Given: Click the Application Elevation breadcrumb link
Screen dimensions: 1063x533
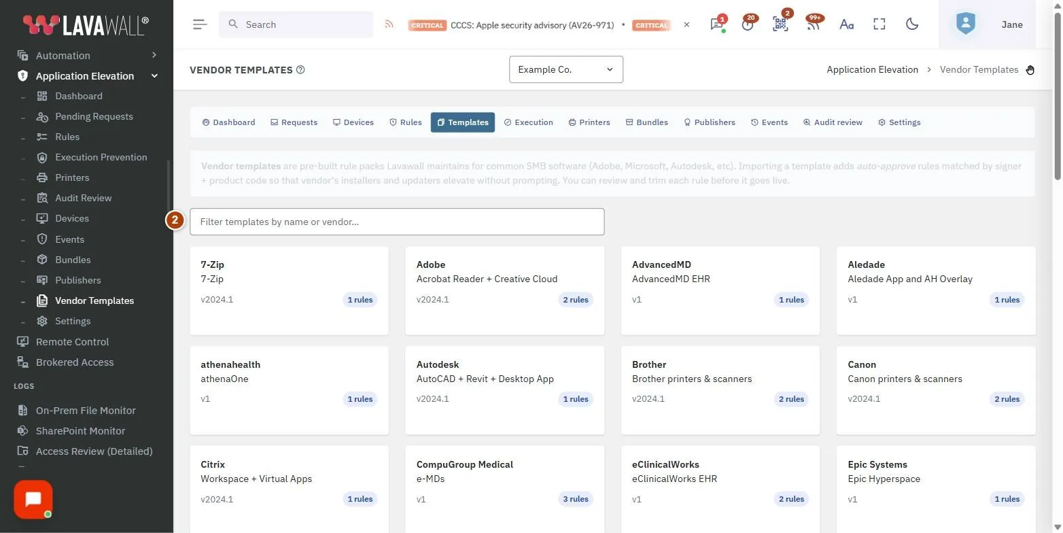Looking at the screenshot, I should [x=872, y=69].
